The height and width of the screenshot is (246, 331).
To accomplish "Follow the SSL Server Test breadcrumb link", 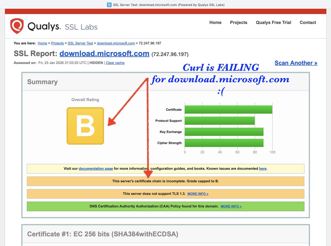I will [x=80, y=43].
